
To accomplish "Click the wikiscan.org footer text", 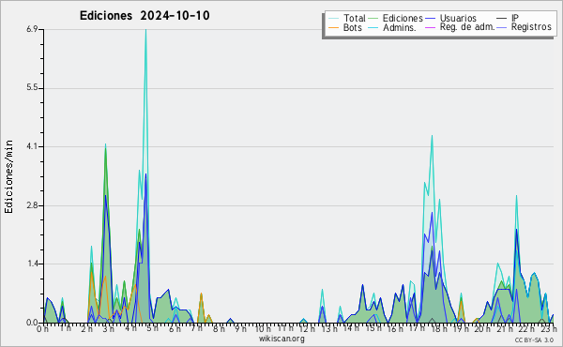I will pyautogui.click(x=281, y=339).
